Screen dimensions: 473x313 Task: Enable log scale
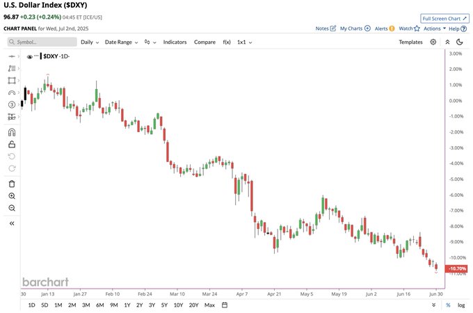click(461, 305)
